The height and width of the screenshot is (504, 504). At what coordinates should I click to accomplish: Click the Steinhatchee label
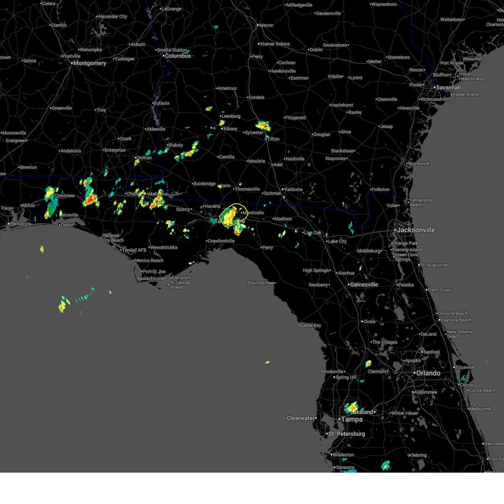click(260, 283)
